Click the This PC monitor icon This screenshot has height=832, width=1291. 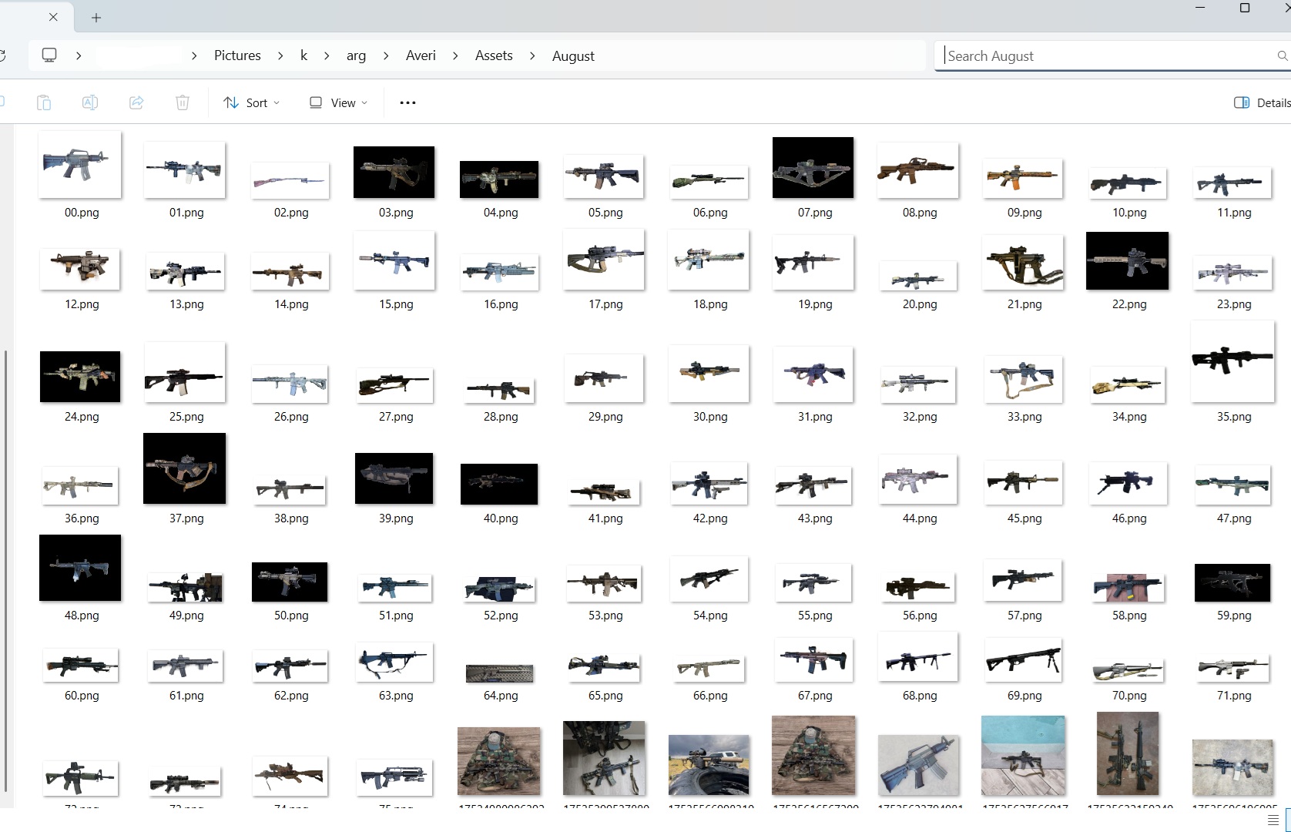tap(49, 55)
